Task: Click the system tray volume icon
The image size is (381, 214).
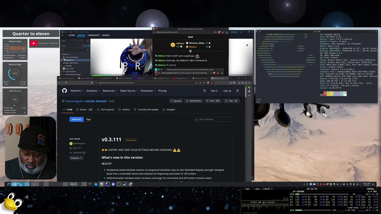Action: (344, 184)
